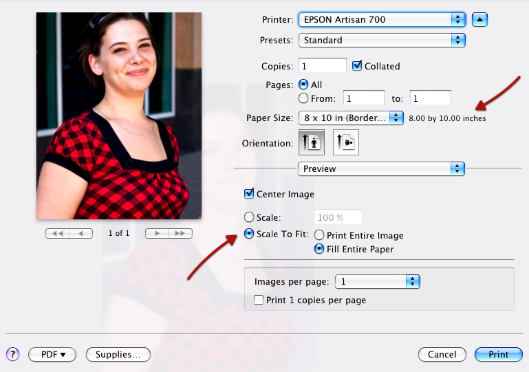Viewport: 529px width, 372px height.
Task: Click into the Copies input field
Action: (322, 66)
